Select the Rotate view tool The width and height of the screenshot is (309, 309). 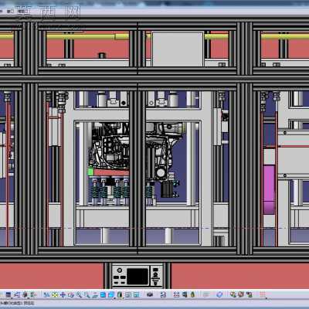(71, 294)
